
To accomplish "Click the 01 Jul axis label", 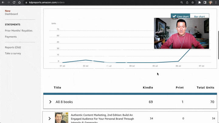I will coord(62,66).
